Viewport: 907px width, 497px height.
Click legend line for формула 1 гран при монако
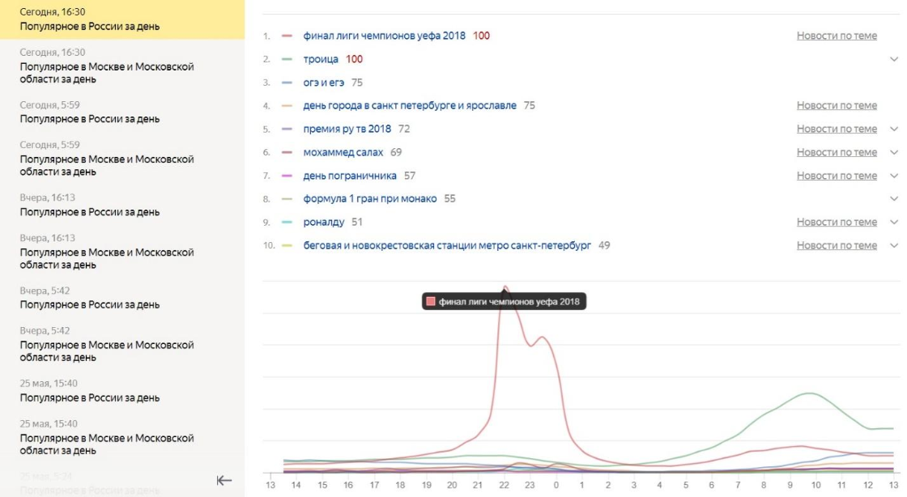tap(287, 199)
